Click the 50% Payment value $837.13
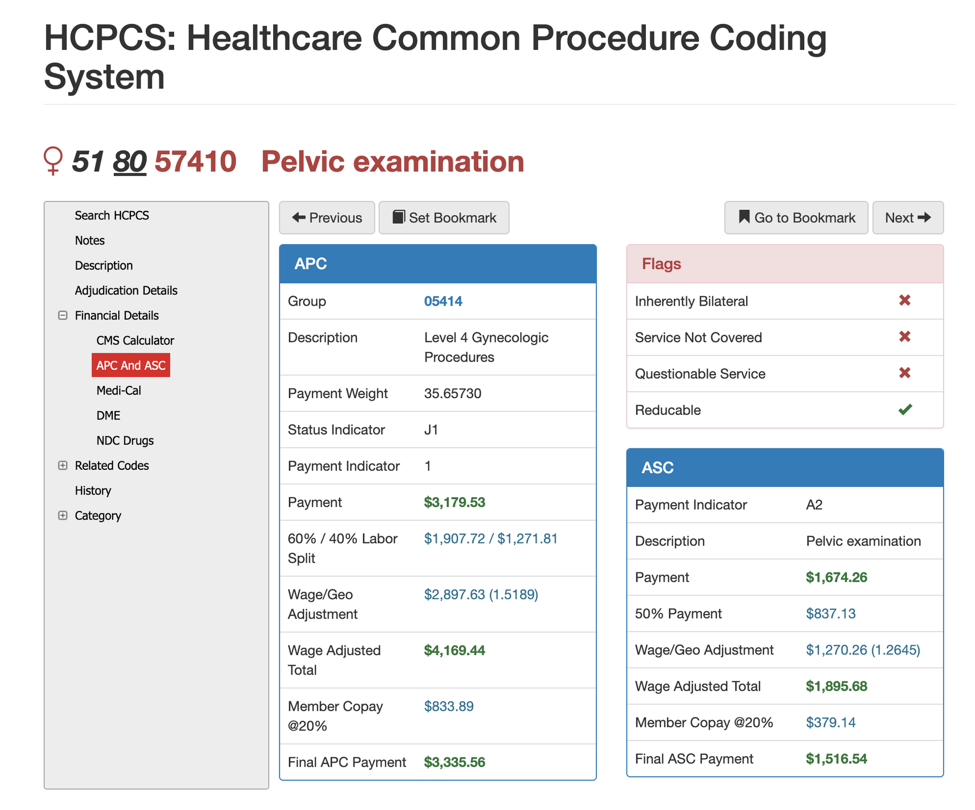 (x=831, y=613)
